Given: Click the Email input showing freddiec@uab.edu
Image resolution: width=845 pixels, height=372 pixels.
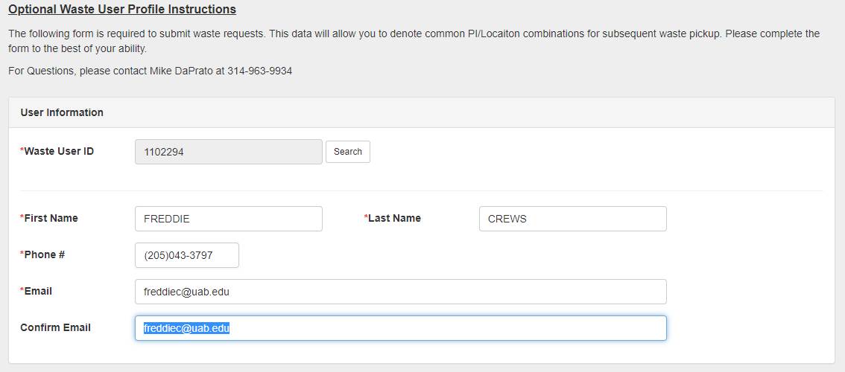Looking at the screenshot, I should (x=400, y=292).
